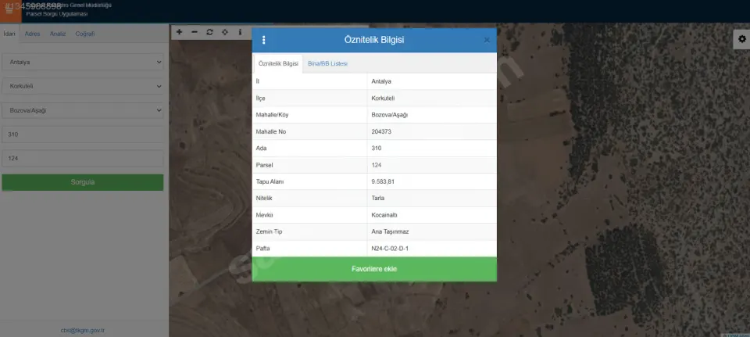
Task: Click the Ada input field with 310
Action: [83, 134]
